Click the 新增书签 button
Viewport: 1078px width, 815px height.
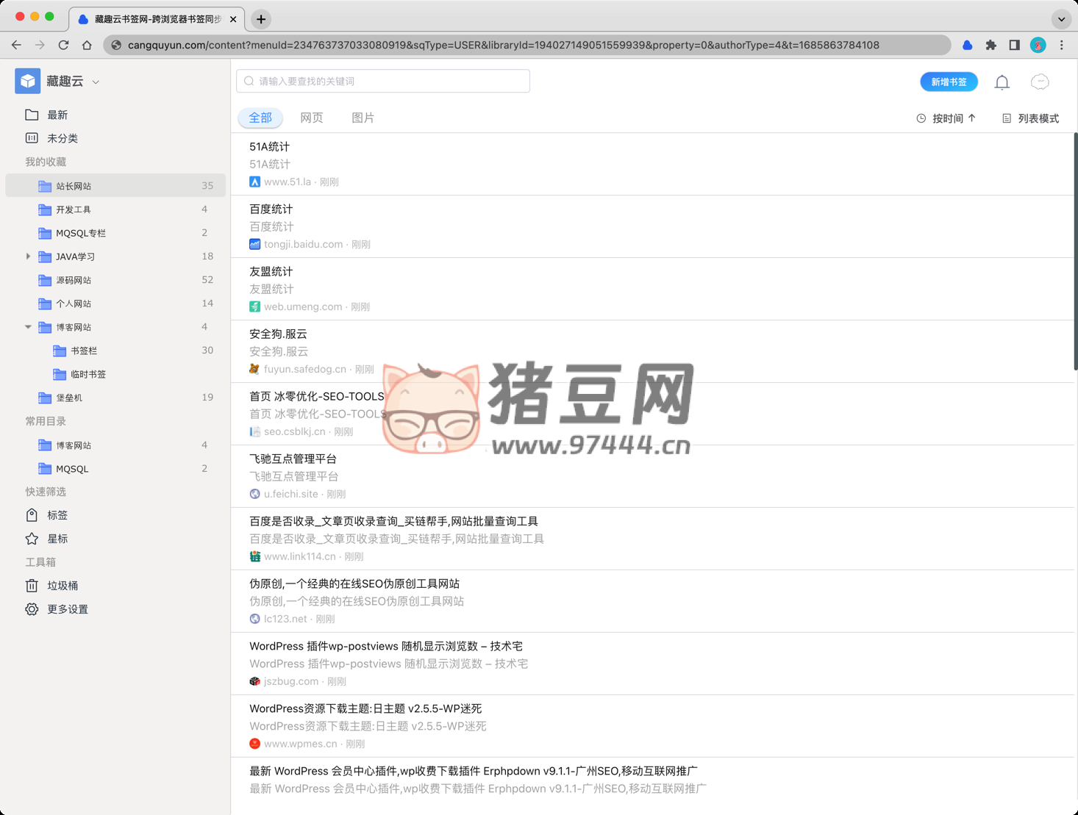(949, 82)
